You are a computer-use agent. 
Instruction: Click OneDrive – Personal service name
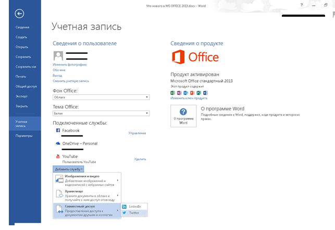point(80,143)
